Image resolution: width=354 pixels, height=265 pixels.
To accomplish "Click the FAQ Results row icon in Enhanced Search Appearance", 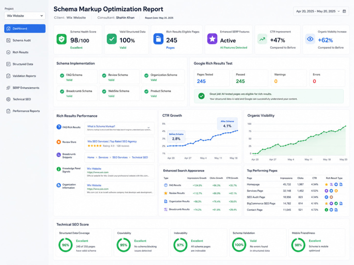I will 166,185.
